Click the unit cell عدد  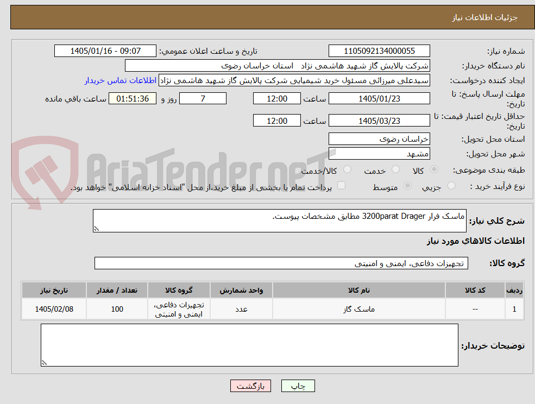tap(241, 309)
